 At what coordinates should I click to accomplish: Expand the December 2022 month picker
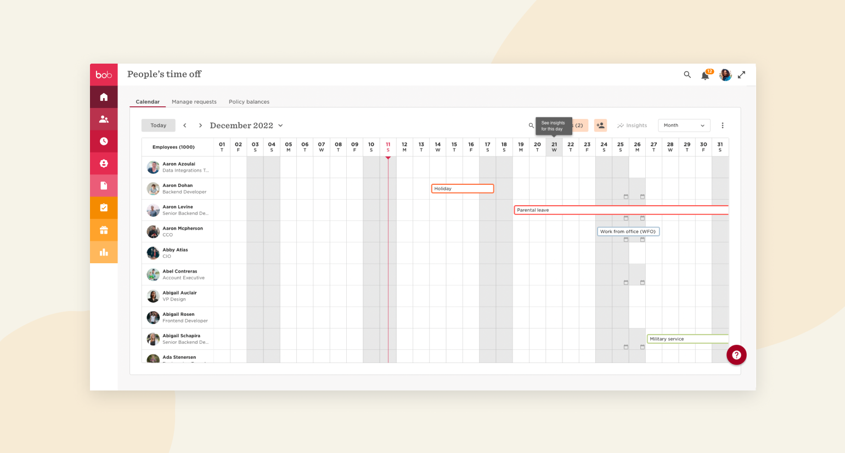click(x=246, y=126)
